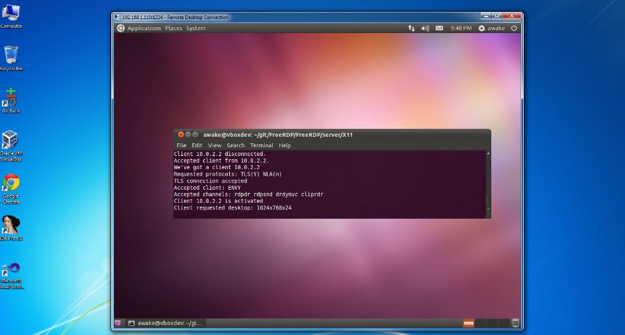
Task: Open the trash icon in the bottom panel
Action: click(515, 323)
